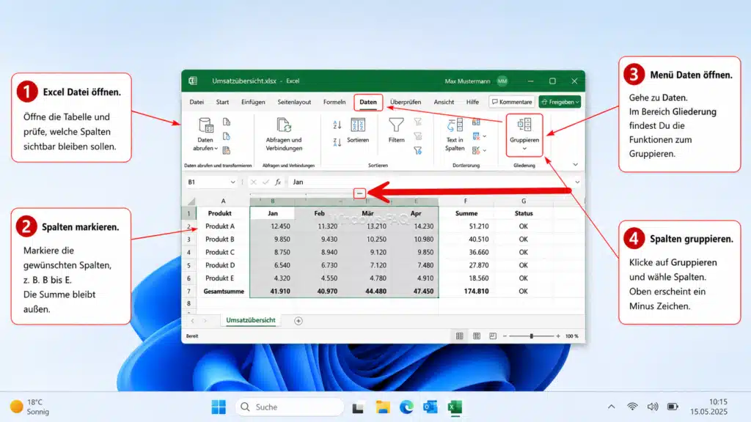Toggle the Filtern funnel
This screenshot has width=751, height=422.
tap(396, 130)
